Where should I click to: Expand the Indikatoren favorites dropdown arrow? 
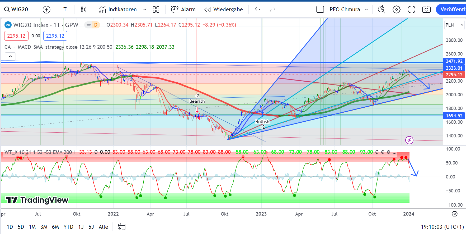[x=145, y=10]
